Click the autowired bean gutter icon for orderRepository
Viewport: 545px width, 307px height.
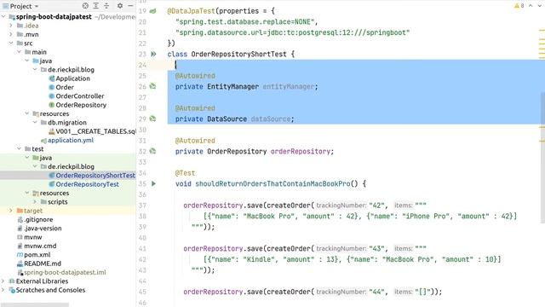click(x=152, y=151)
